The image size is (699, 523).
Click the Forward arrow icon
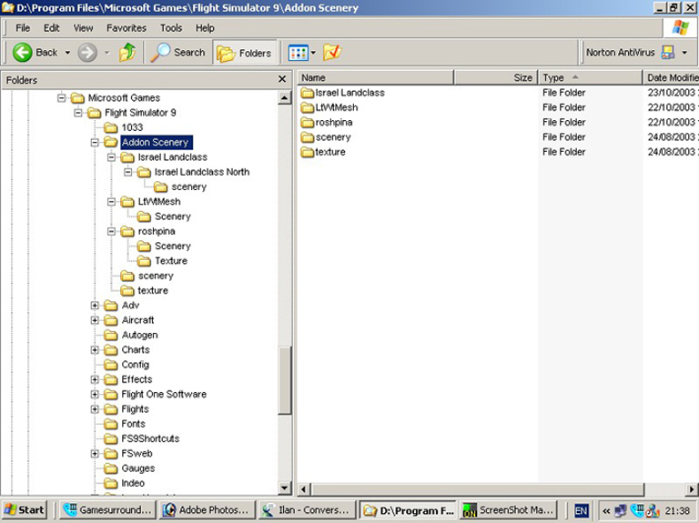tap(87, 53)
